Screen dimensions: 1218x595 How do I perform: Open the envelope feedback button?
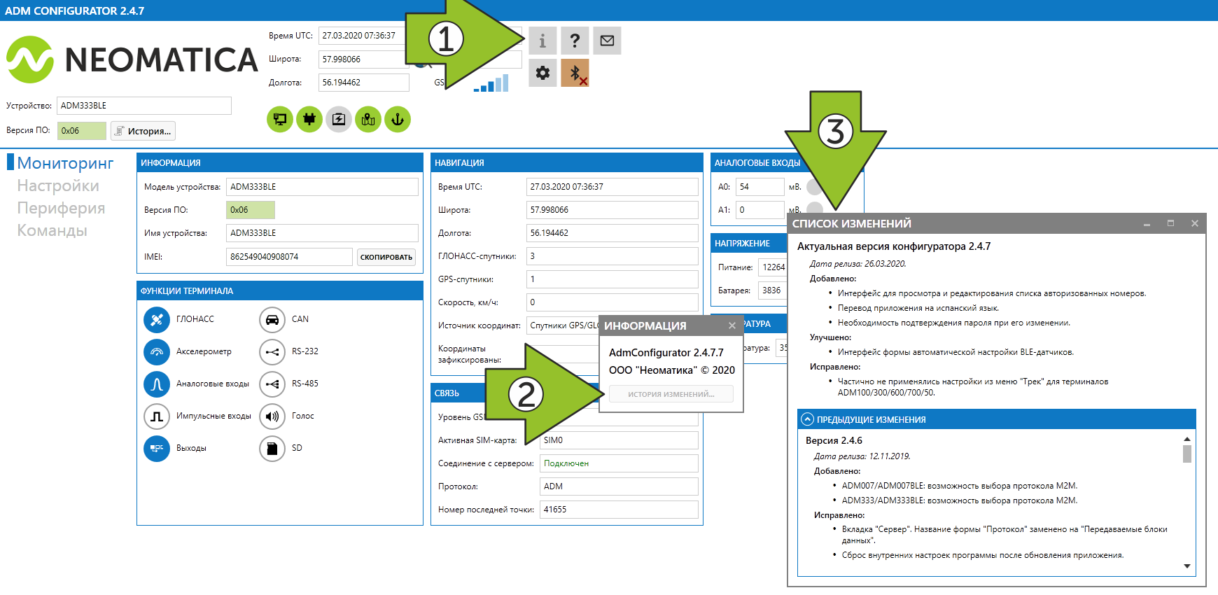tap(607, 41)
